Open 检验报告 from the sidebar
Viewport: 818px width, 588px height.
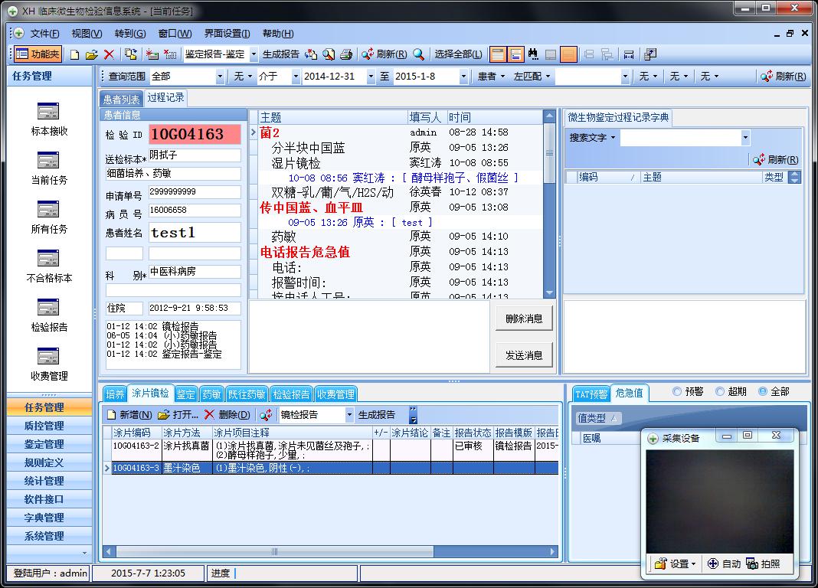point(48,315)
